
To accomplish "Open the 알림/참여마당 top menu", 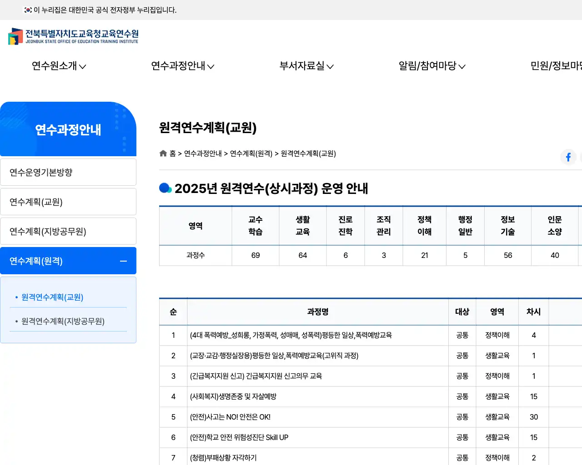I will (x=431, y=66).
